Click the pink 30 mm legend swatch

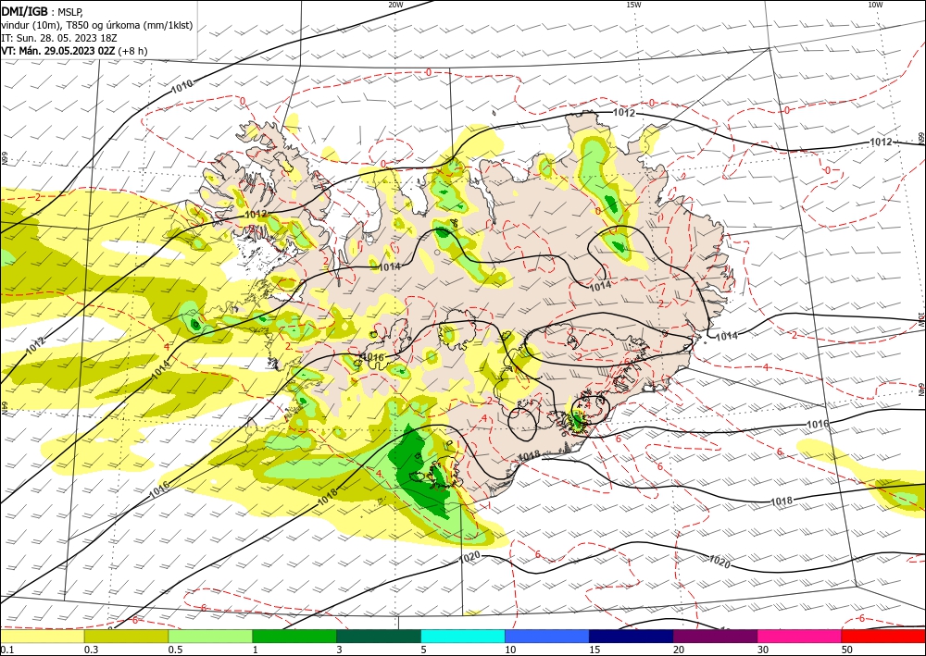pyautogui.click(x=800, y=636)
